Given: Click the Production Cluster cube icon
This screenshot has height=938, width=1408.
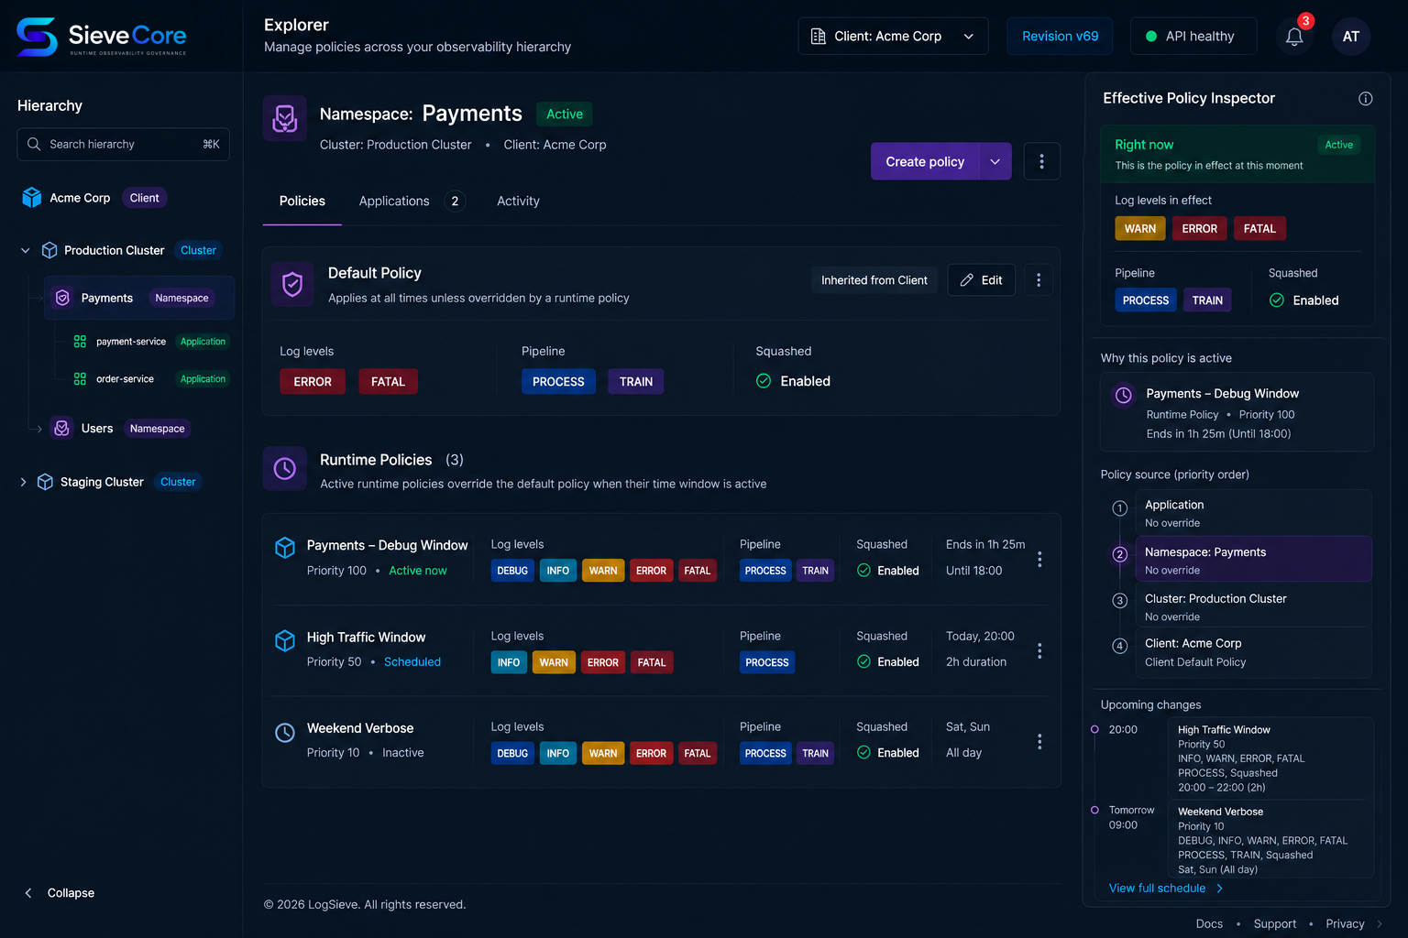Looking at the screenshot, I should [x=49, y=250].
